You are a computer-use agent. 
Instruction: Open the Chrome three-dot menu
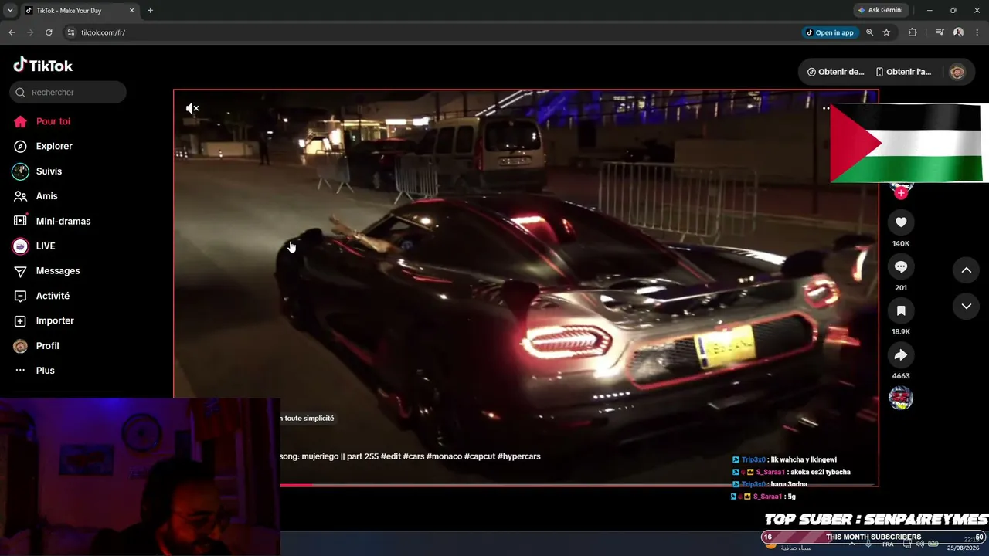(x=977, y=32)
